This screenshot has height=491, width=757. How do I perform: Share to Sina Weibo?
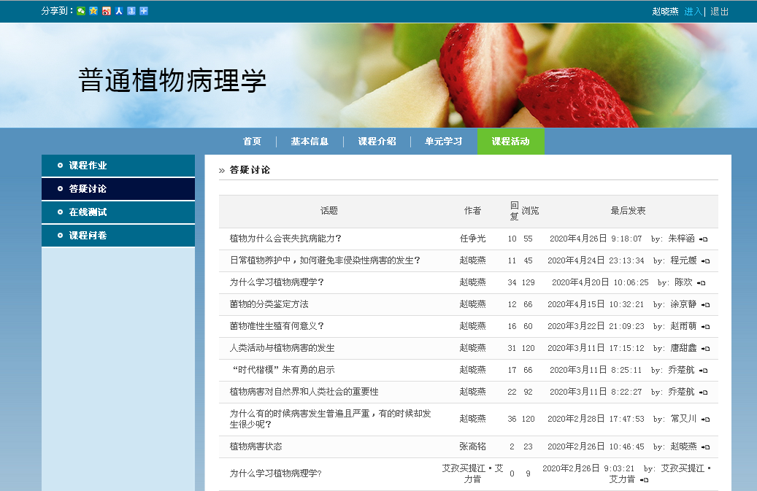click(x=106, y=11)
